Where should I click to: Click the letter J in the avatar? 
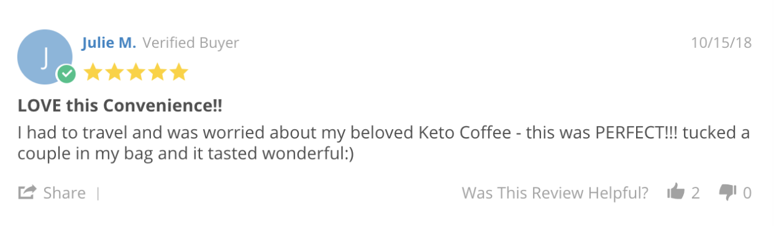pyautogui.click(x=44, y=57)
